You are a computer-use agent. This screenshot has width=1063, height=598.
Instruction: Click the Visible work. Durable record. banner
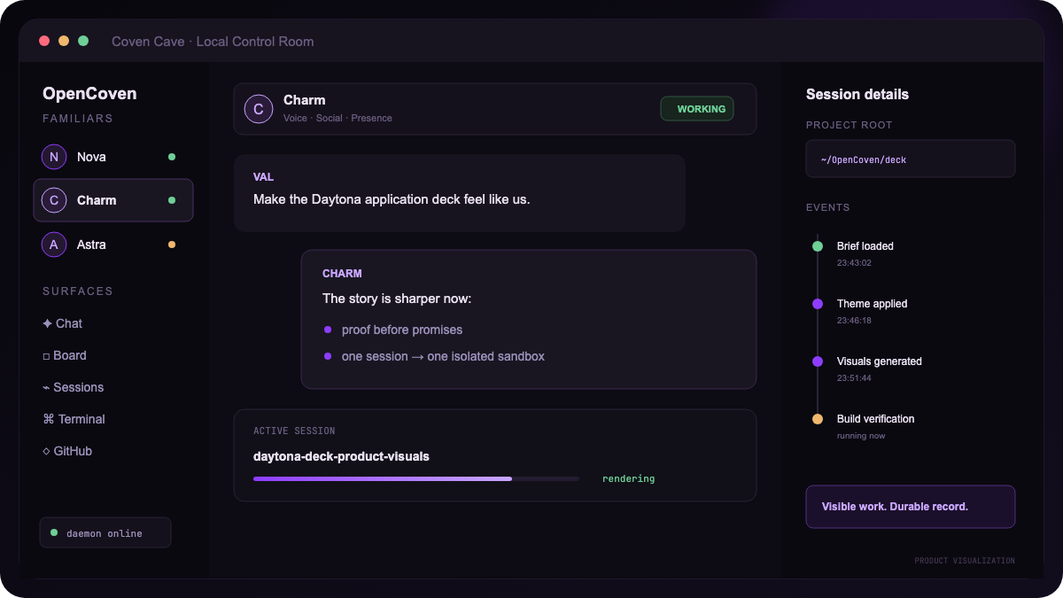[x=911, y=507]
